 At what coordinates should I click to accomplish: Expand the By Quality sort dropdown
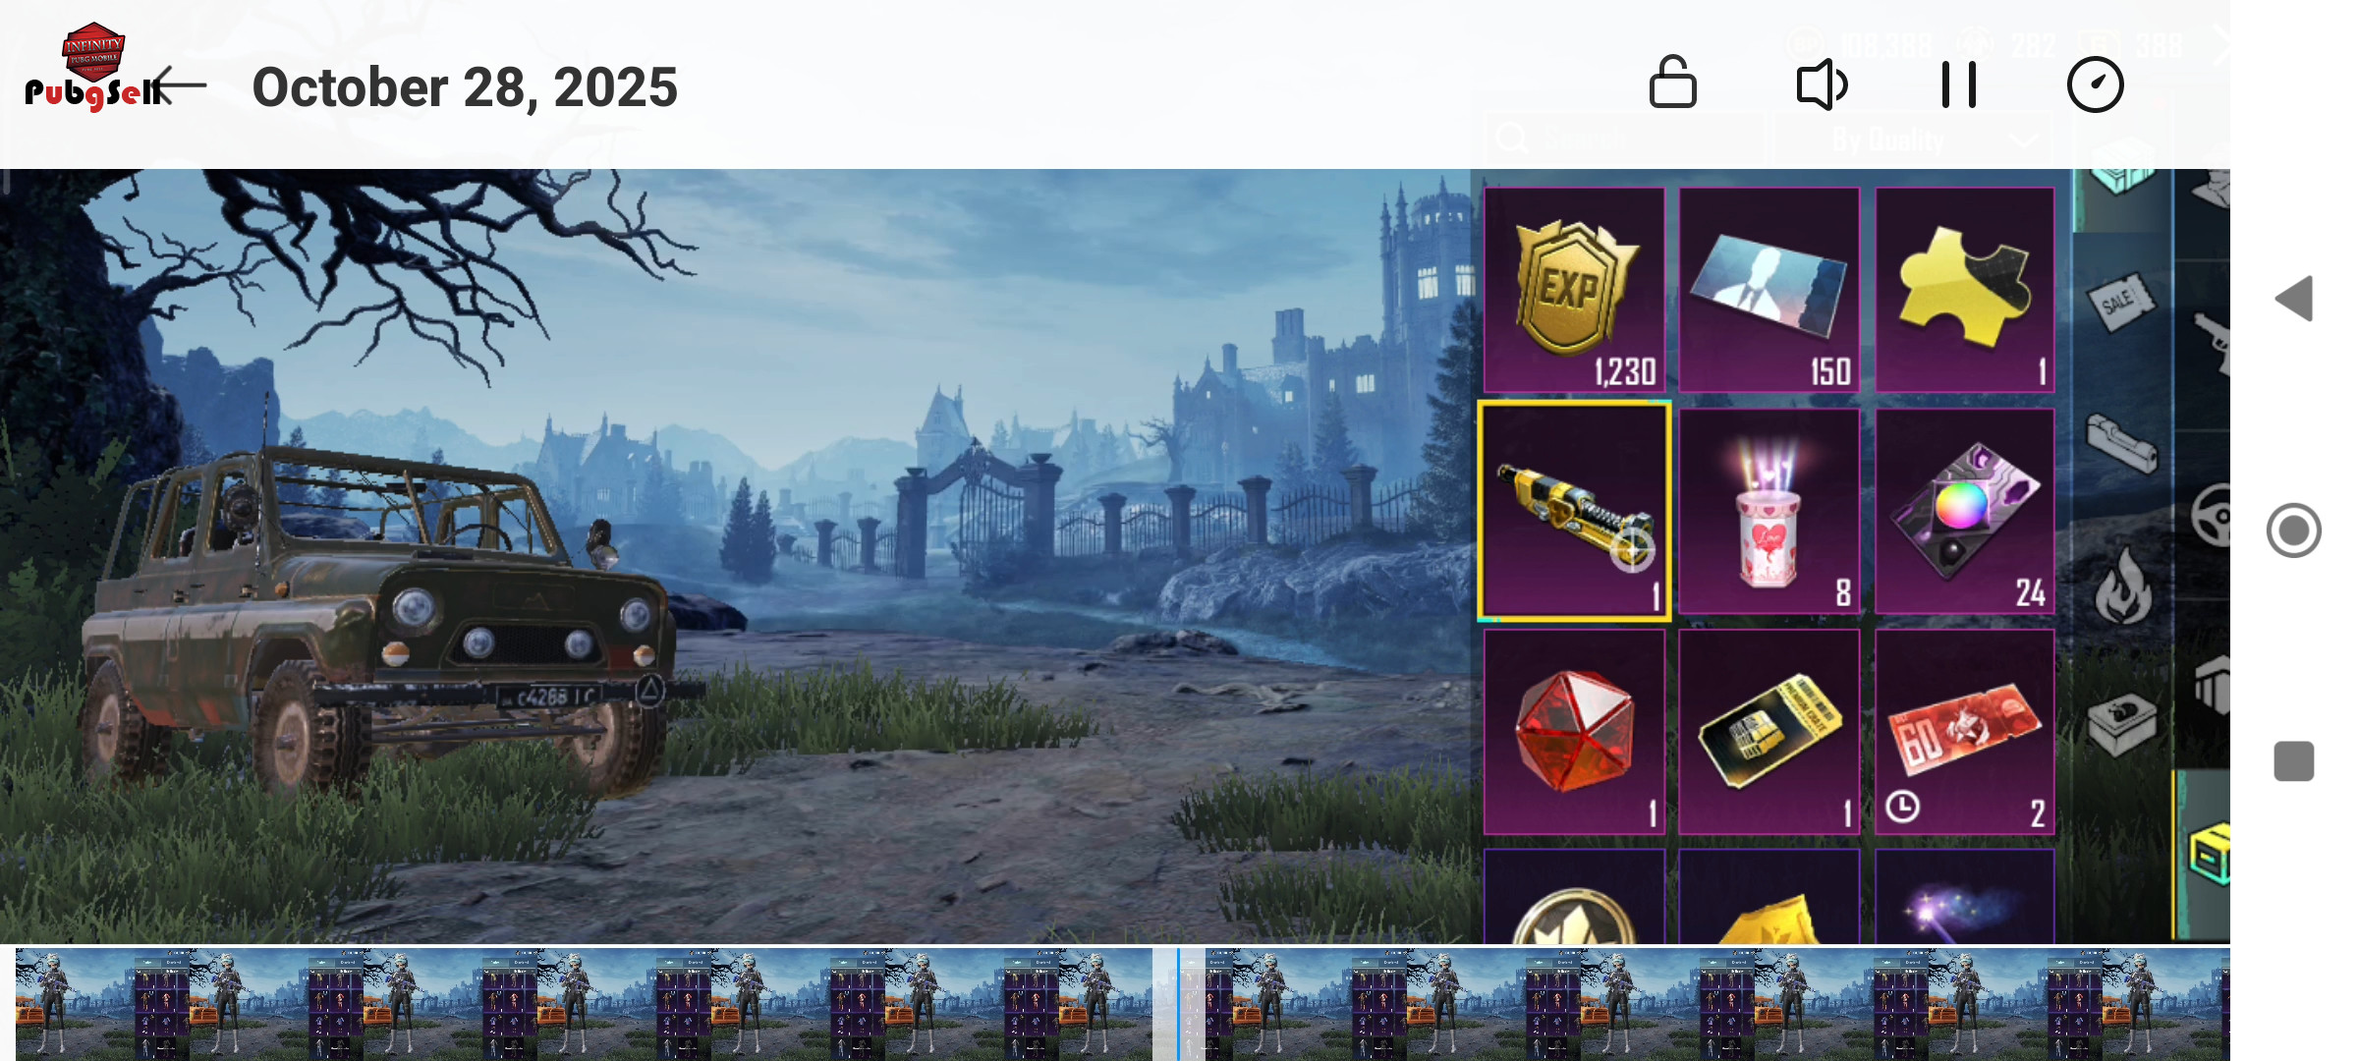(1911, 140)
